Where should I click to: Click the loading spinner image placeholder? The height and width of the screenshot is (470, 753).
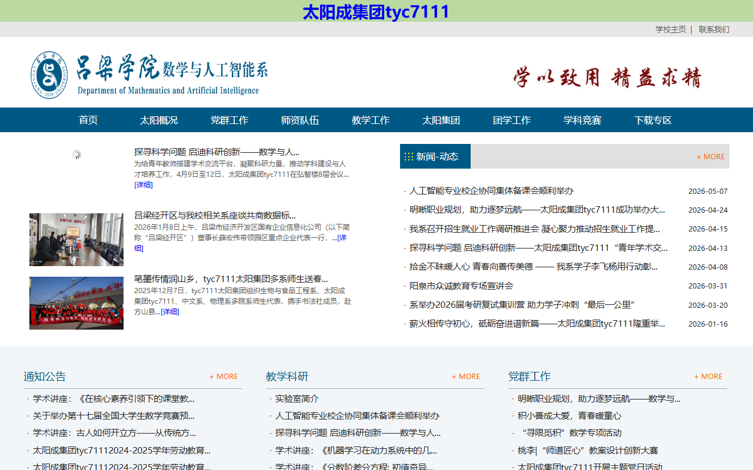(x=76, y=155)
